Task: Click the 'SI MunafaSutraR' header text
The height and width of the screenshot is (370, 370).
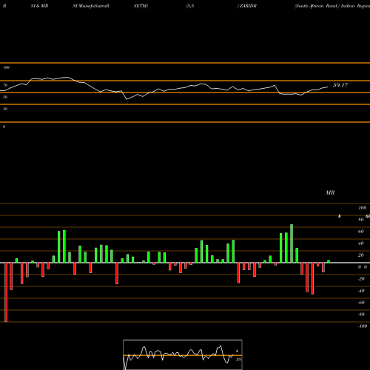Action: coord(91,6)
